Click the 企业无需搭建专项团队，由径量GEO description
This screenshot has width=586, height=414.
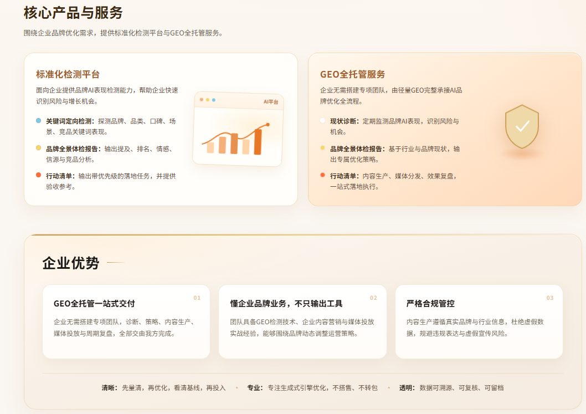click(391, 96)
